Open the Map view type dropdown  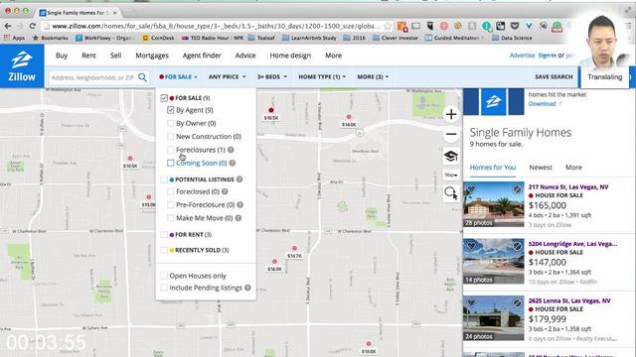tap(451, 175)
